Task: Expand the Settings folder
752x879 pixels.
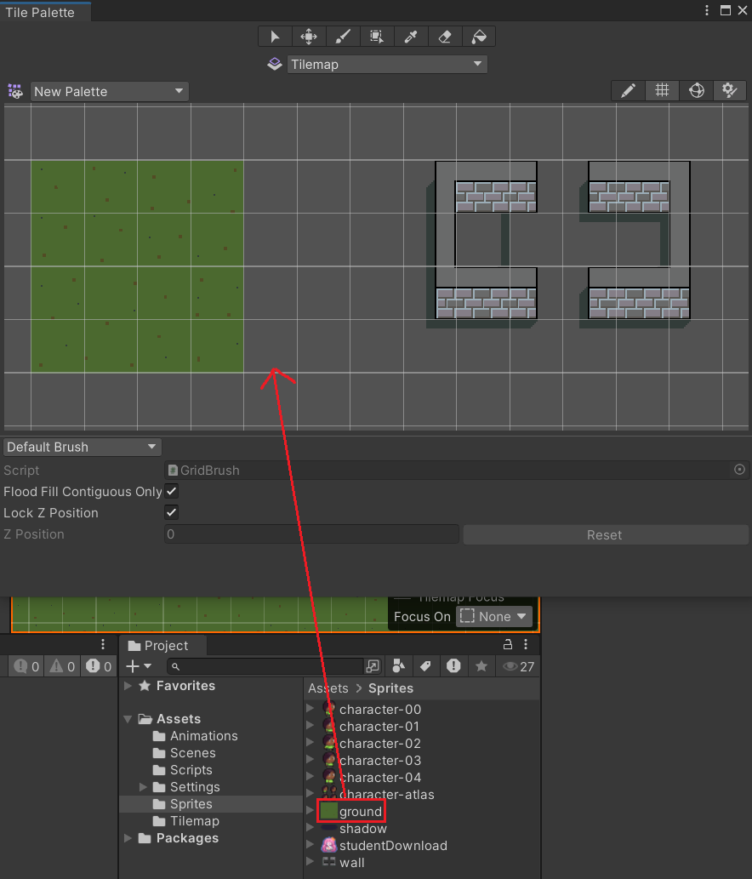Action: (x=143, y=787)
